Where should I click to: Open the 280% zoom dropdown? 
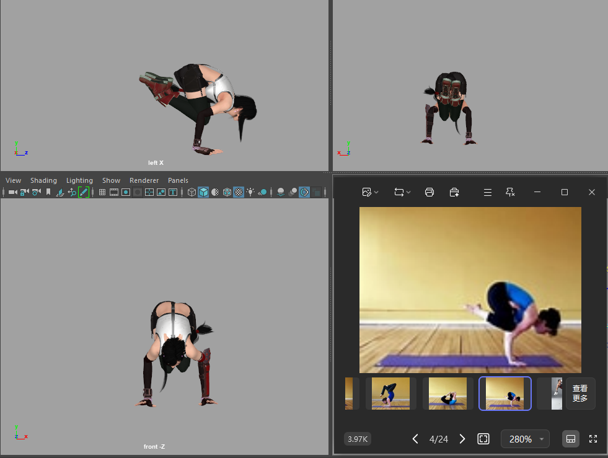point(525,439)
